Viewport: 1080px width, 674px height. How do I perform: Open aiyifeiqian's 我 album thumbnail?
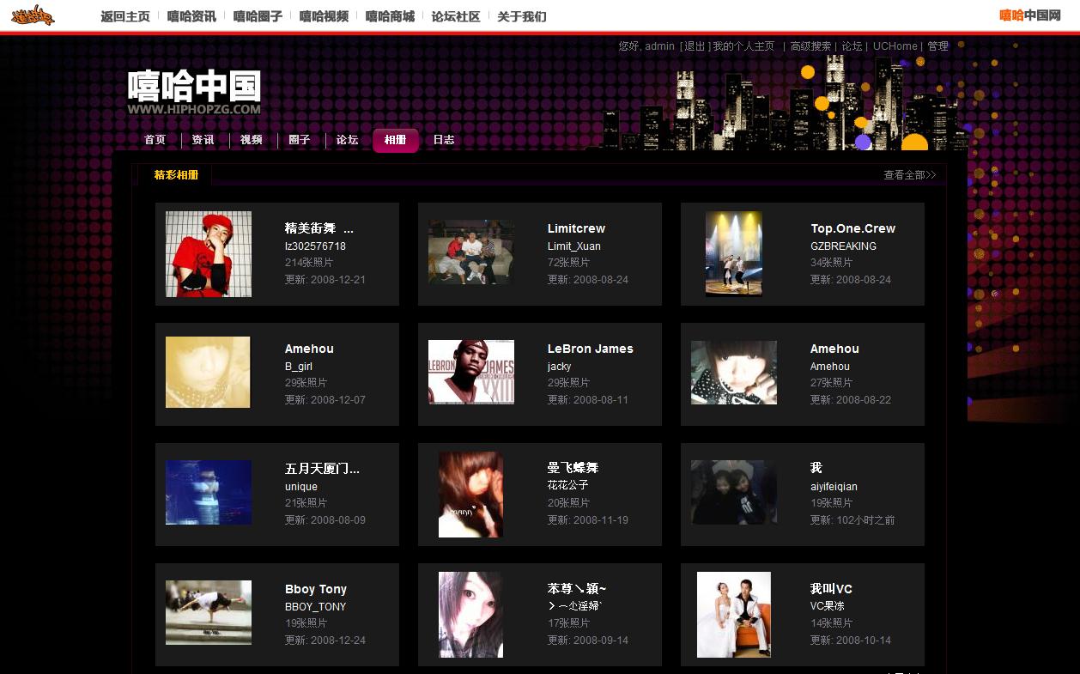(734, 493)
